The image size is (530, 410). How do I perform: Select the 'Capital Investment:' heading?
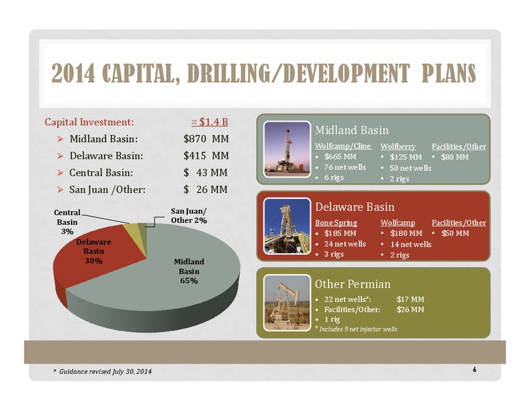(89, 122)
